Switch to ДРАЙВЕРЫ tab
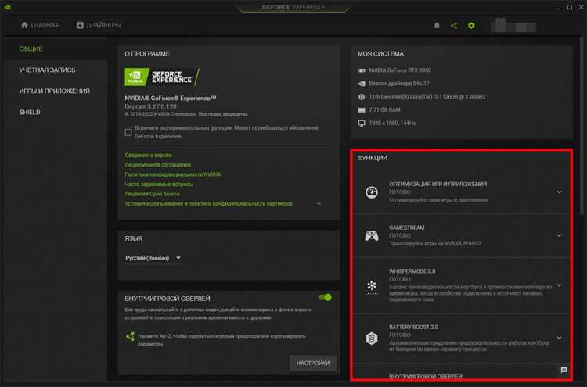 (99, 25)
